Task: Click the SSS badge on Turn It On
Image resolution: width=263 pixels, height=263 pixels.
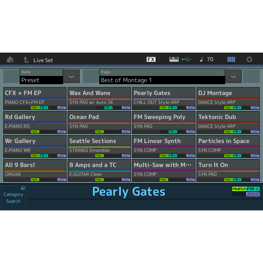Action: point(255,179)
